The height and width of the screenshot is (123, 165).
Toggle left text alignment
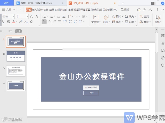point(44,22)
